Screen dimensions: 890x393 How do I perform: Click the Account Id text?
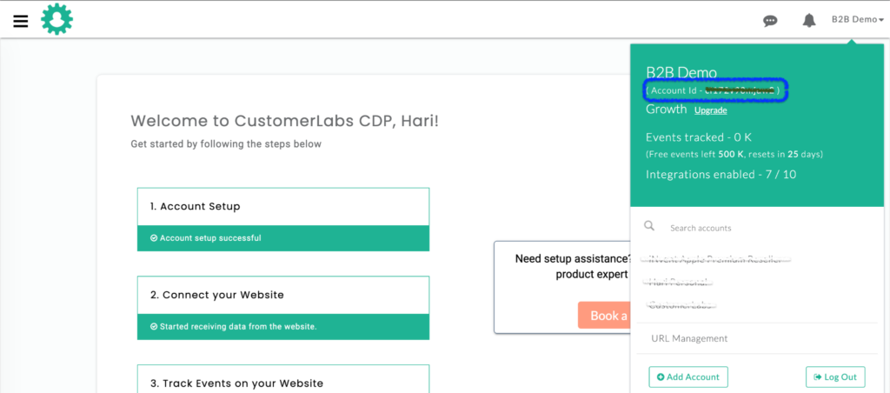point(715,90)
